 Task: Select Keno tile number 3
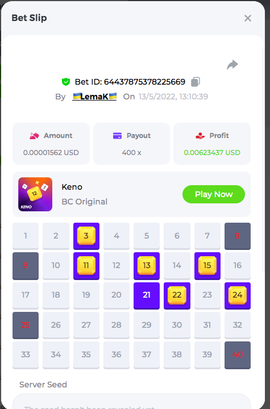[x=86, y=236]
